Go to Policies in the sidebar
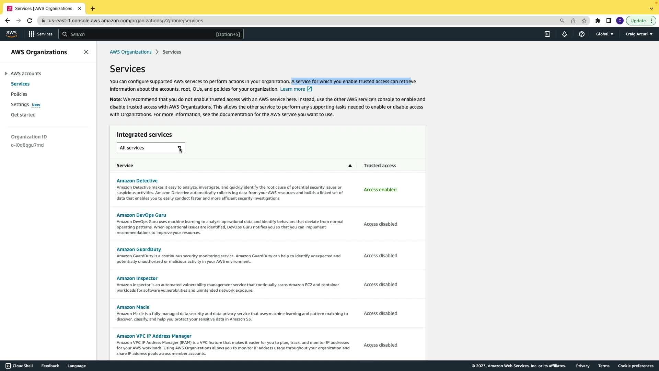 (19, 94)
